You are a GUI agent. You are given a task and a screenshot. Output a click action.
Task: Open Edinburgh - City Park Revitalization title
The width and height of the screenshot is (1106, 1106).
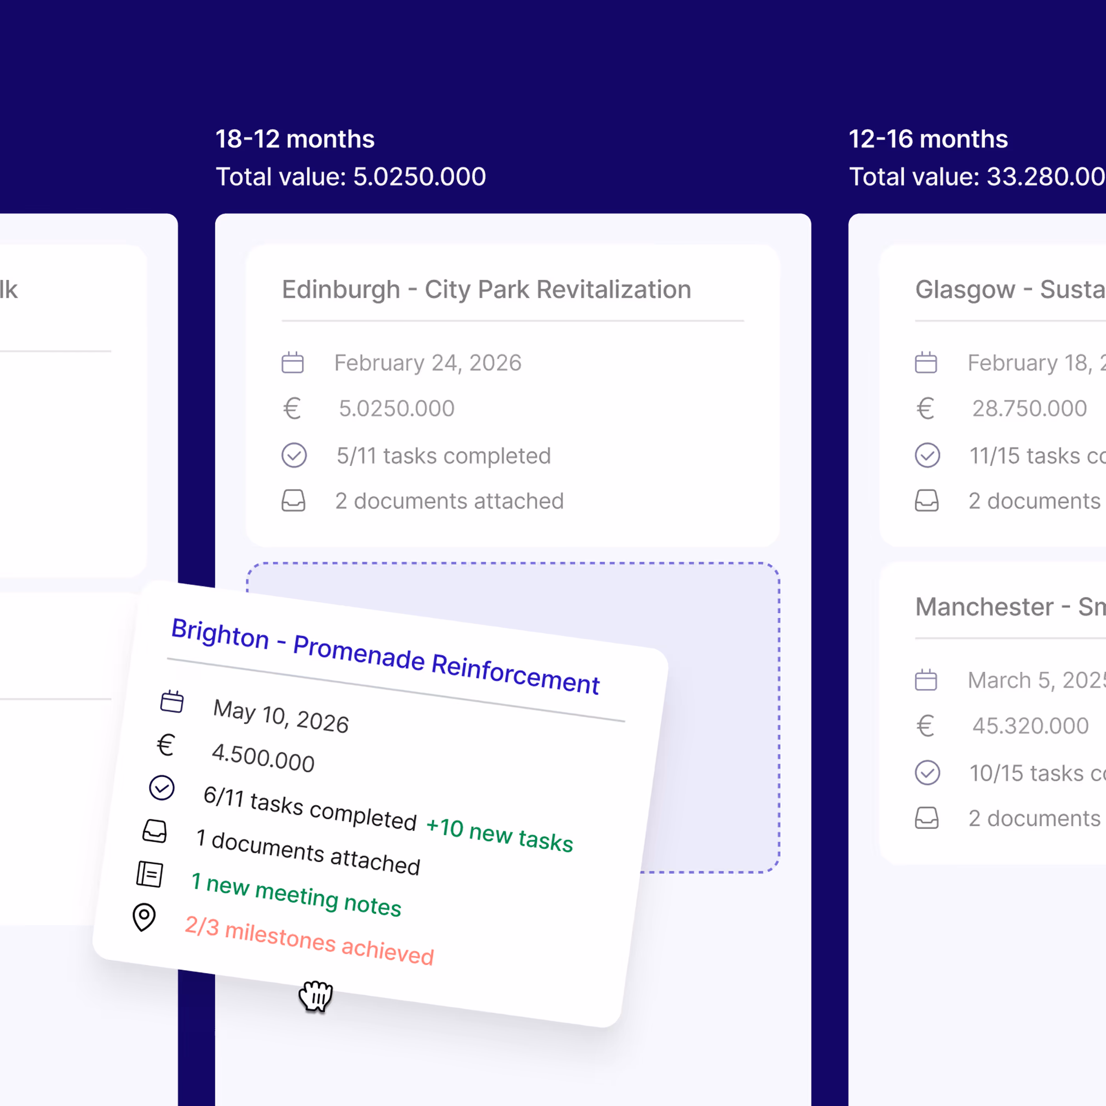click(486, 289)
